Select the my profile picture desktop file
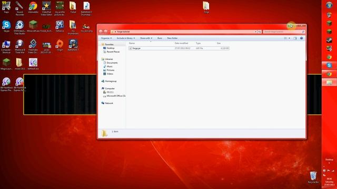337x189 pixels. [x=60, y=8]
